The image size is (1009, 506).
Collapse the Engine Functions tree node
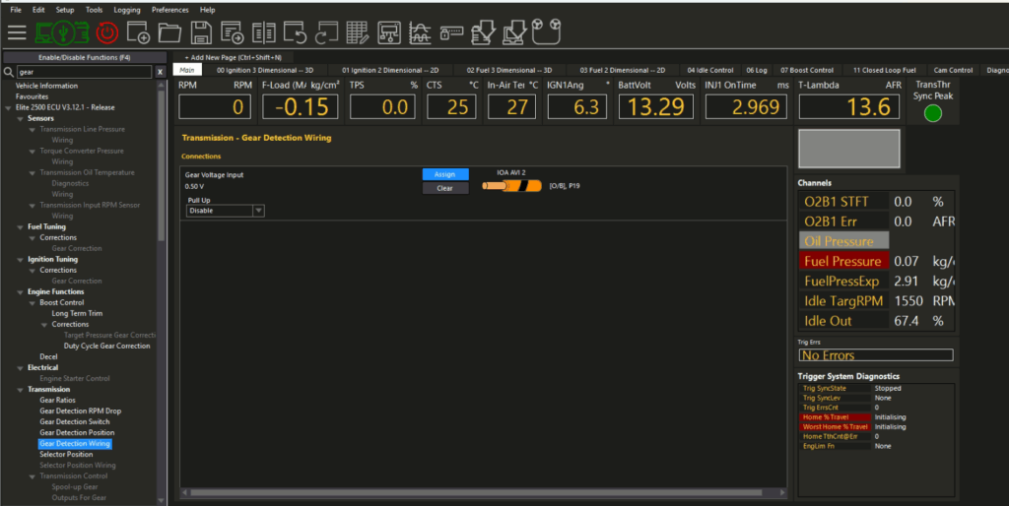pyautogui.click(x=21, y=292)
